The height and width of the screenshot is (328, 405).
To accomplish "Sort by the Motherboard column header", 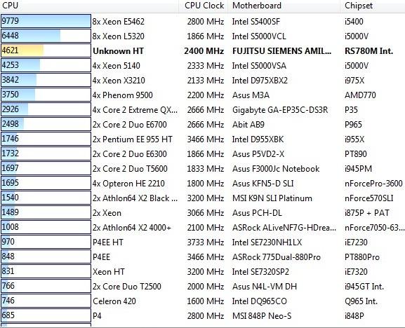I will click(284, 6).
